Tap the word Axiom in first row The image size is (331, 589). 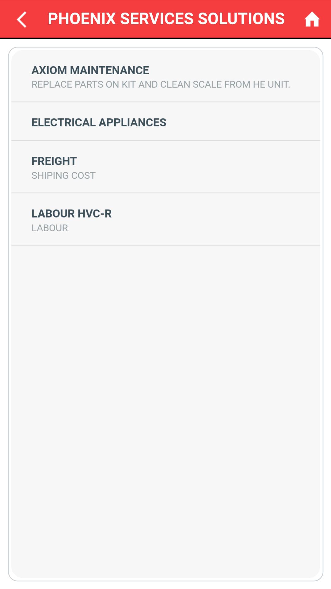tap(49, 70)
